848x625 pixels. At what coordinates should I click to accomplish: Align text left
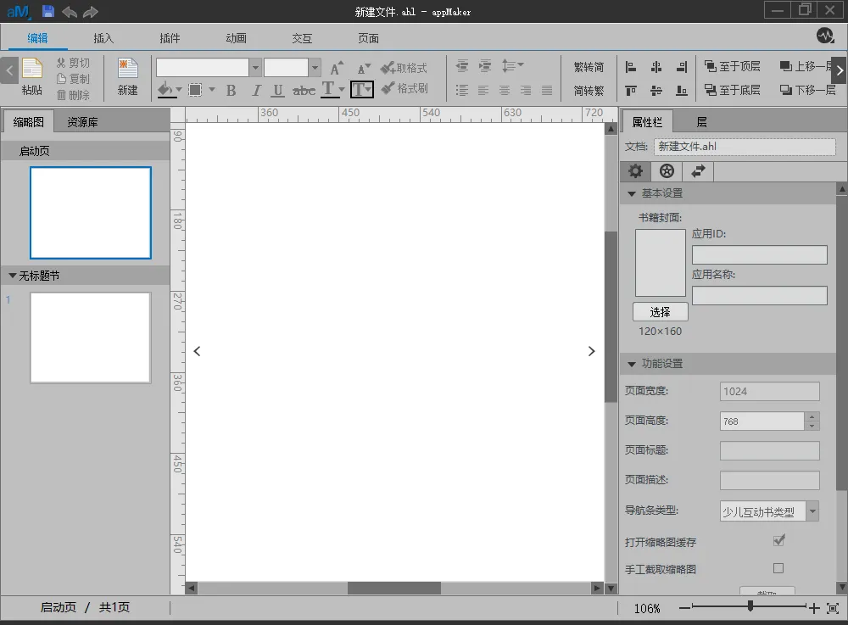[x=483, y=90]
